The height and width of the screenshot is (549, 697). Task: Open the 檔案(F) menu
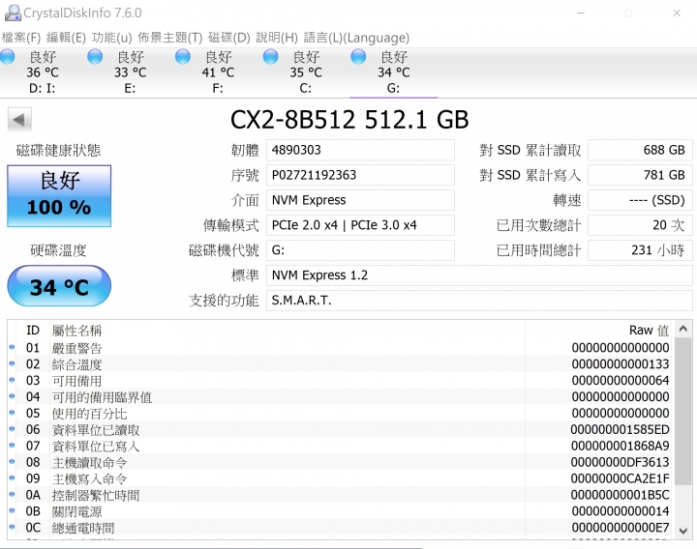click(21, 38)
